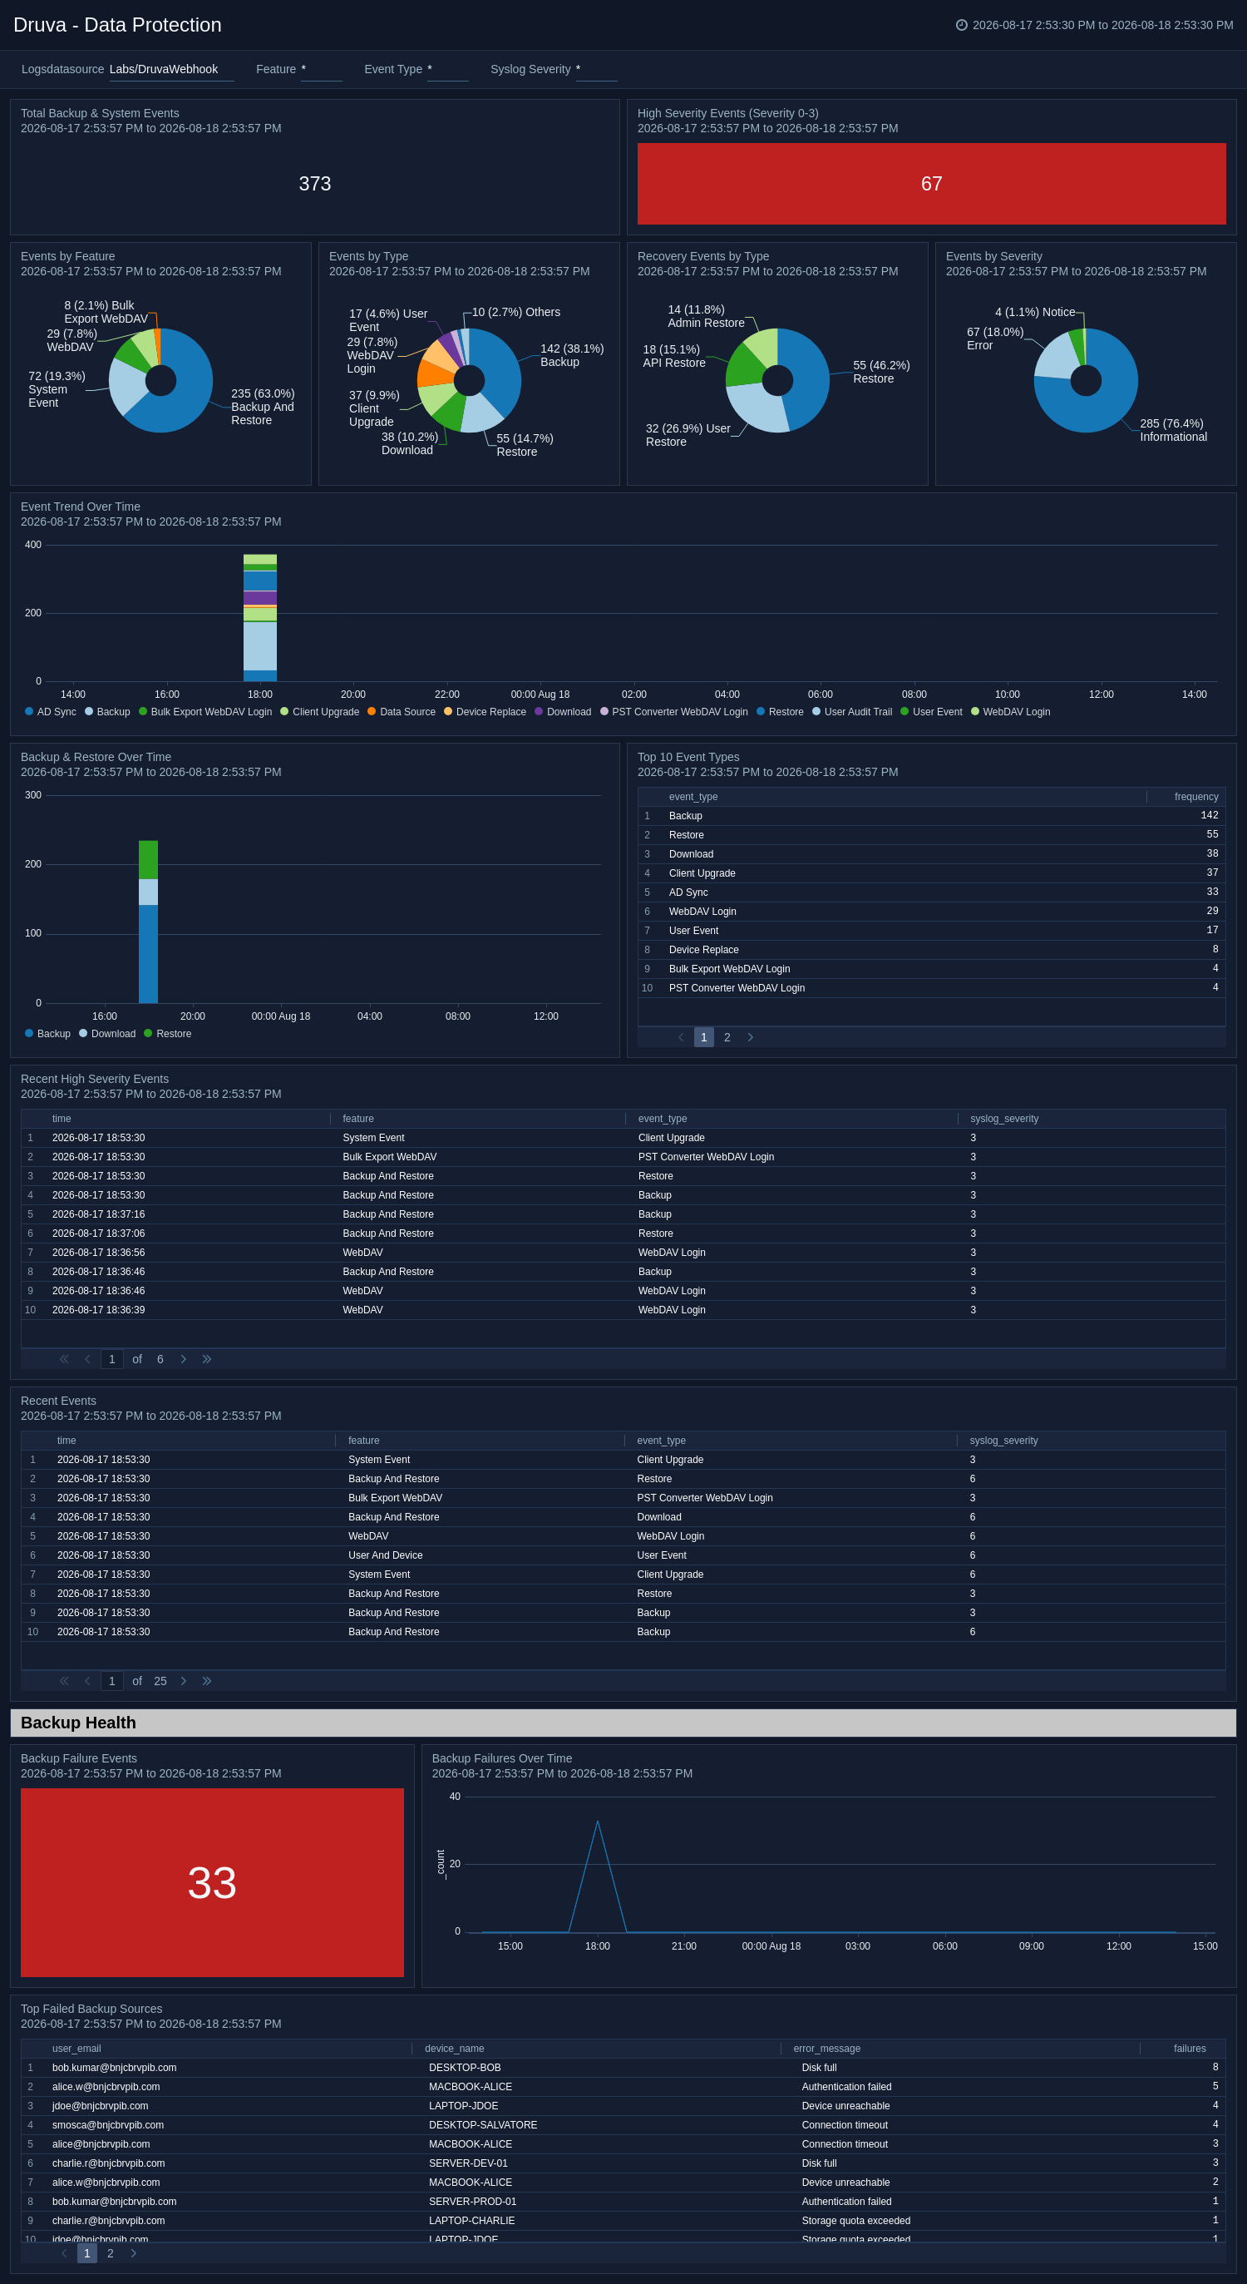Open the Event Type filter dropdown
This screenshot has width=1247, height=2284.
[x=447, y=69]
